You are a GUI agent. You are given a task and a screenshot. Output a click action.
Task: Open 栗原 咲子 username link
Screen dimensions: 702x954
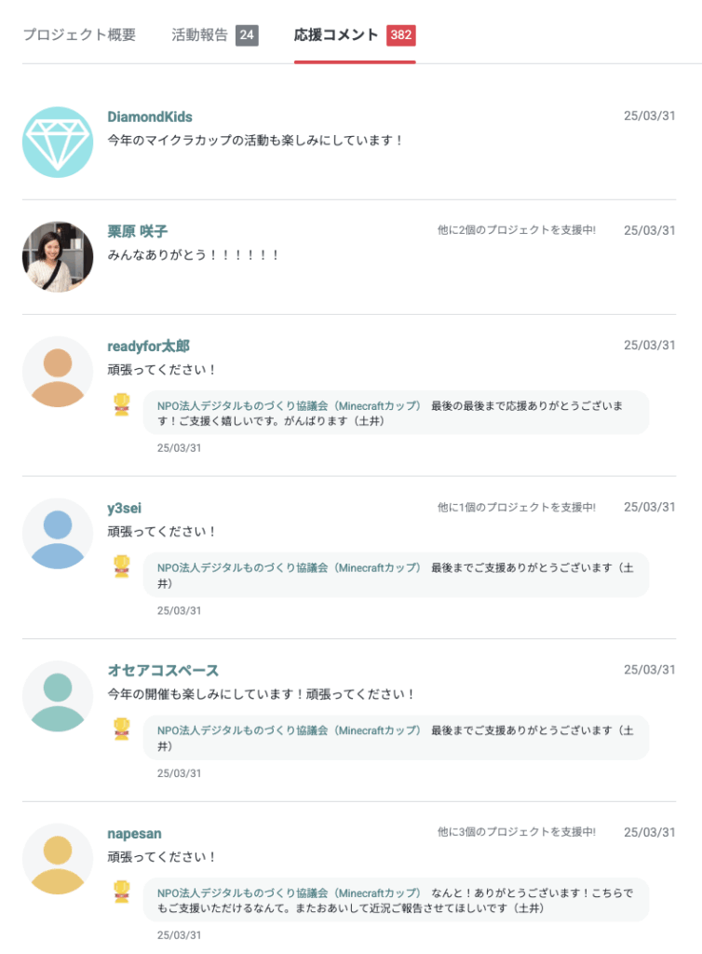(x=138, y=231)
